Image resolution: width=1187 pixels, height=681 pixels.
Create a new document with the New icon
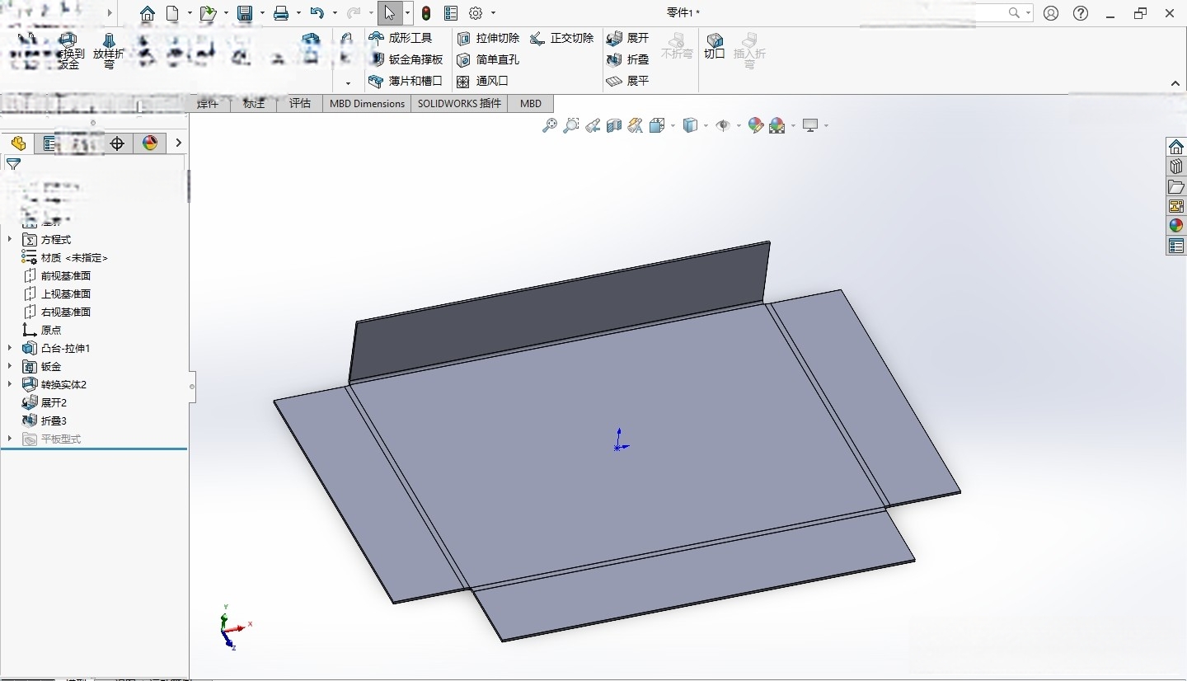[172, 13]
